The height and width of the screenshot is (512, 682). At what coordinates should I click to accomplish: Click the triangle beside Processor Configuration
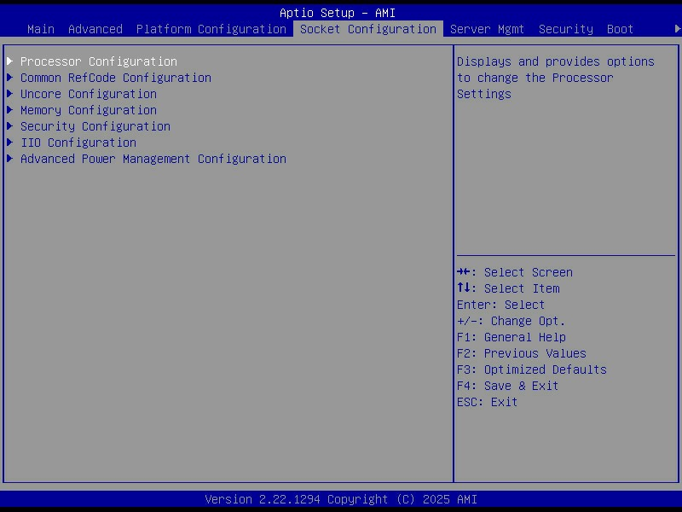(10, 61)
